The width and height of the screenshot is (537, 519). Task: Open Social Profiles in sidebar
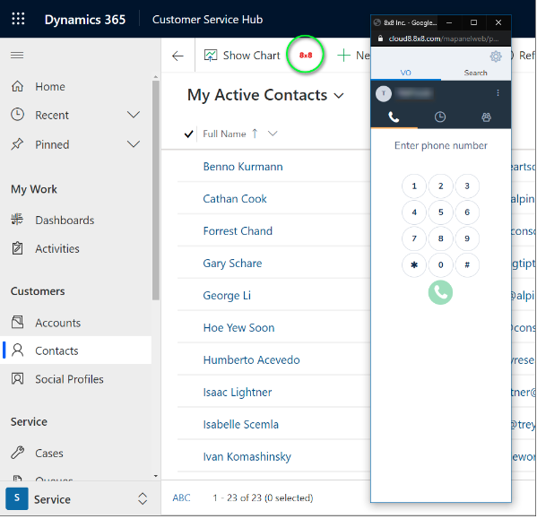69,379
